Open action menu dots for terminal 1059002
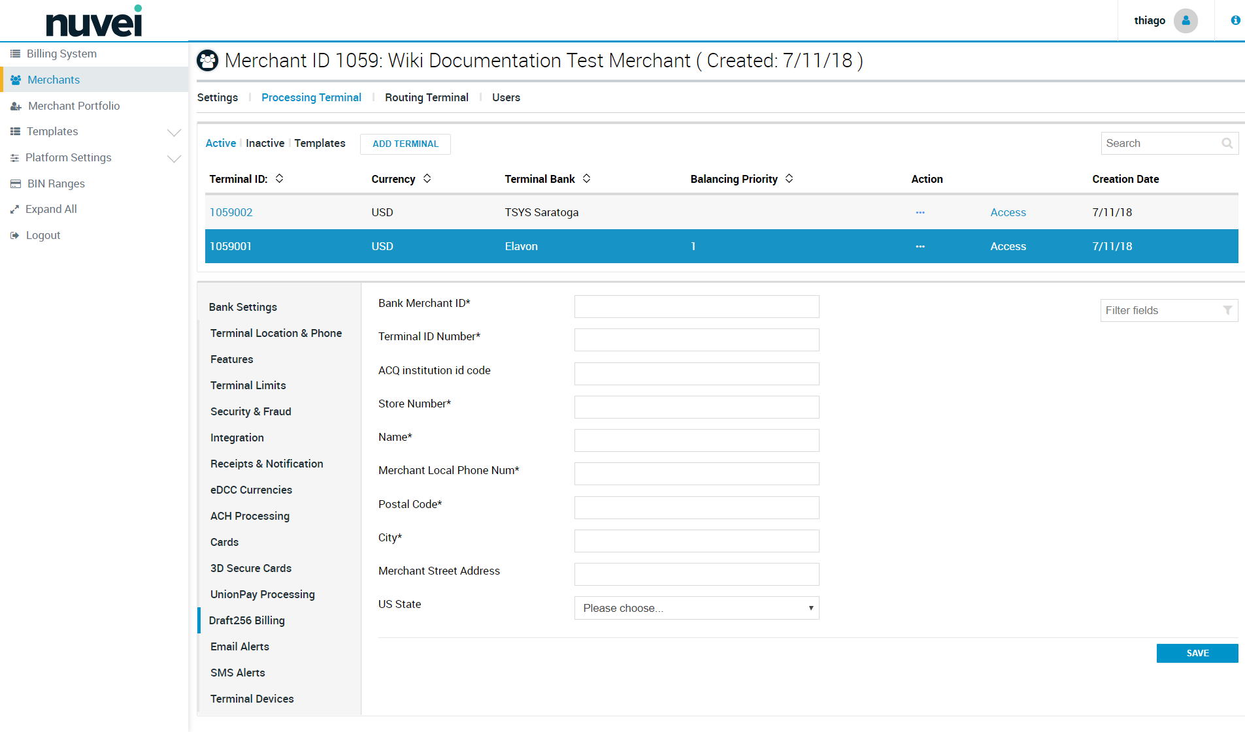 920,213
